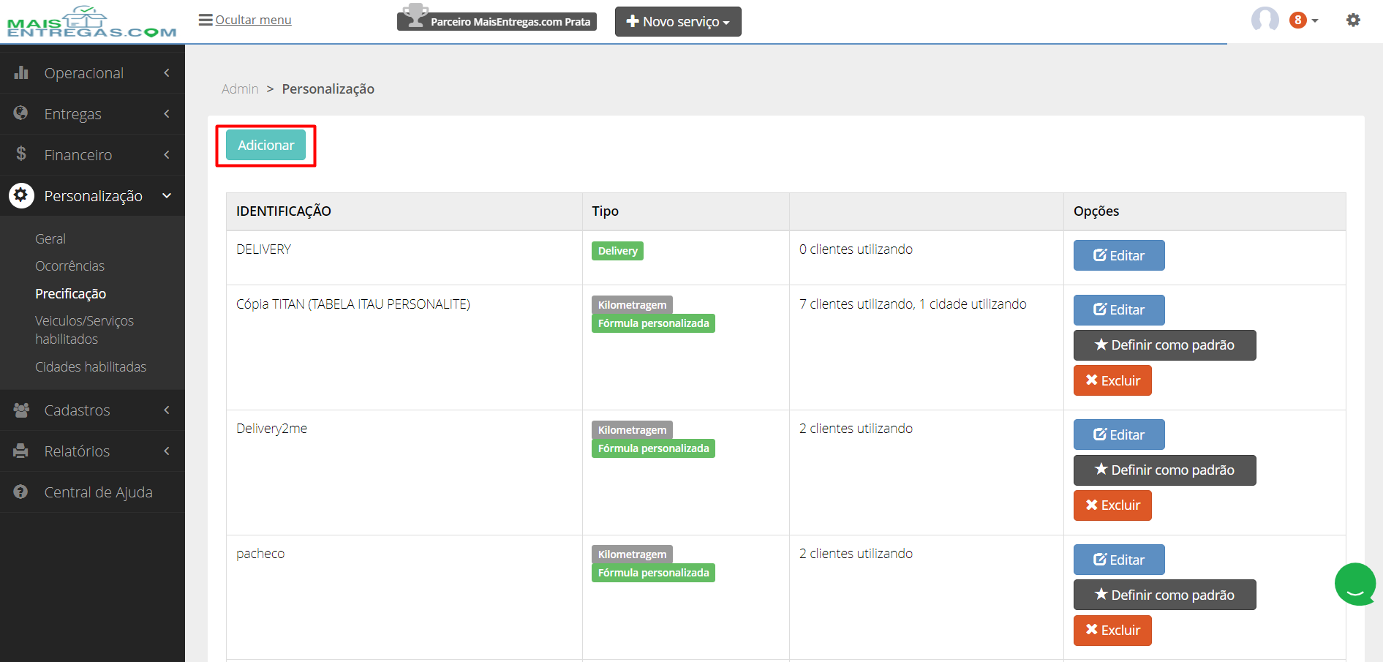Delete the Delivery2me row
This screenshot has width=1383, height=662.
(x=1112, y=505)
